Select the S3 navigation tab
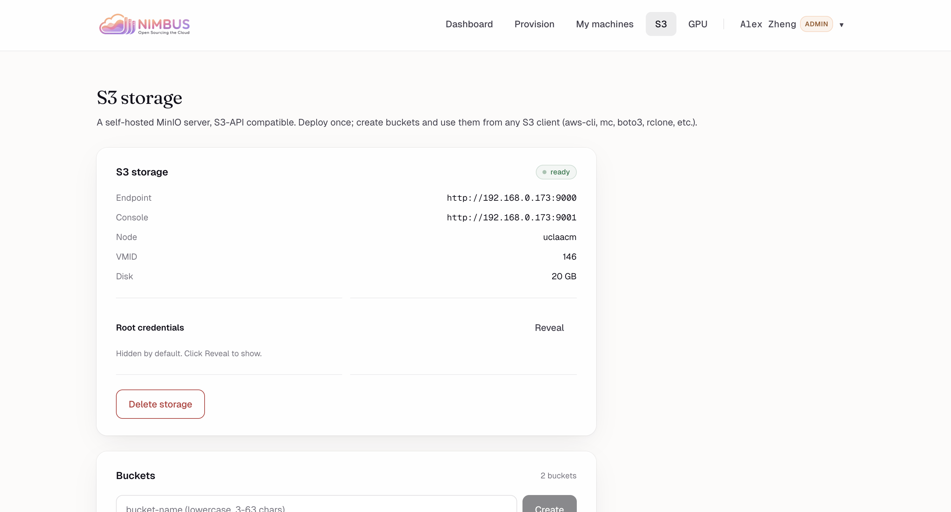 pos(660,24)
